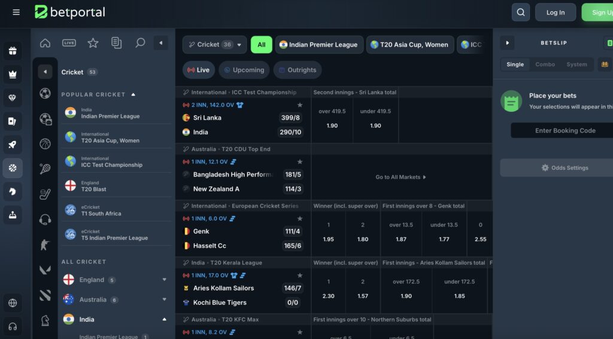Favorite the Sri Lanka vs India match star

click(300, 105)
